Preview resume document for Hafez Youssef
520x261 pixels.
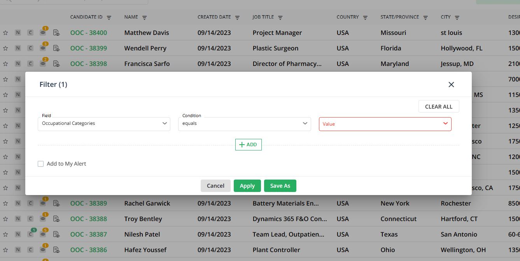[56, 250]
